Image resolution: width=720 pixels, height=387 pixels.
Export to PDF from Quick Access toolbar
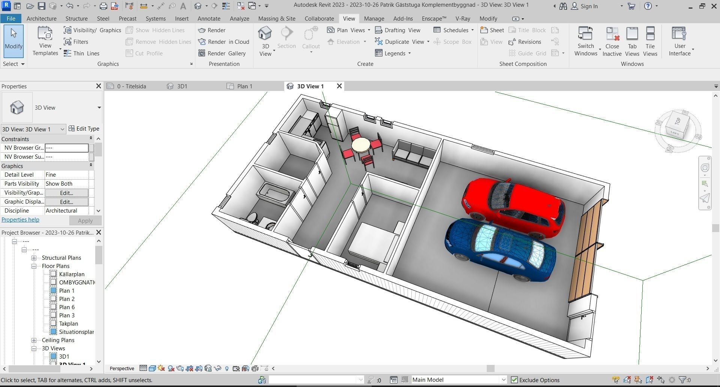click(115, 6)
